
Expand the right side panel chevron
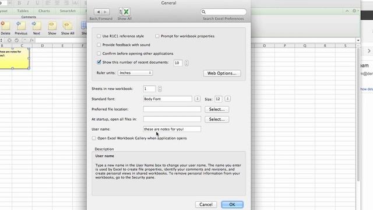[369, 51]
